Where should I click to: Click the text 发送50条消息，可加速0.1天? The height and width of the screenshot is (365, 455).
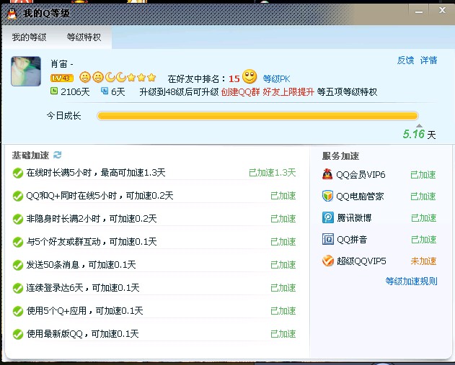click(81, 264)
